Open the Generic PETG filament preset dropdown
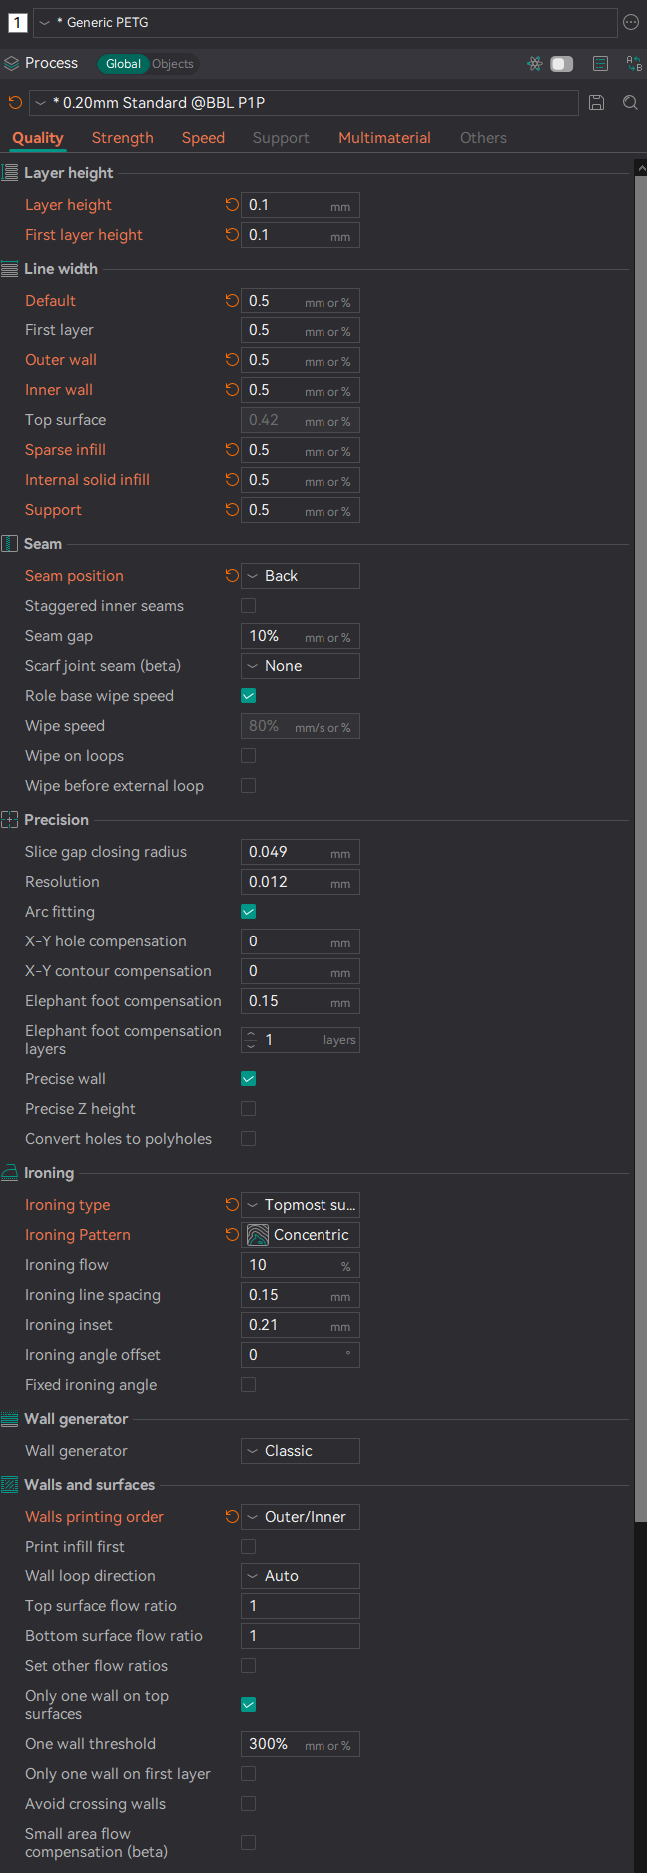The image size is (647, 1873). [325, 22]
